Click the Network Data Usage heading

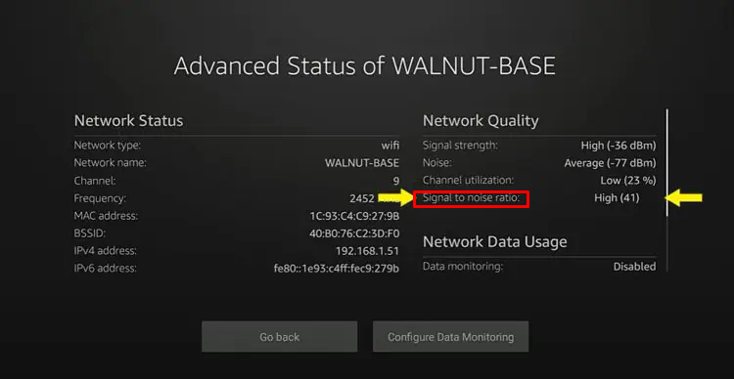[495, 241]
